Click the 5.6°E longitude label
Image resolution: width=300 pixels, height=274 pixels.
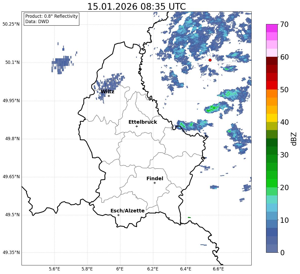tap(54, 269)
